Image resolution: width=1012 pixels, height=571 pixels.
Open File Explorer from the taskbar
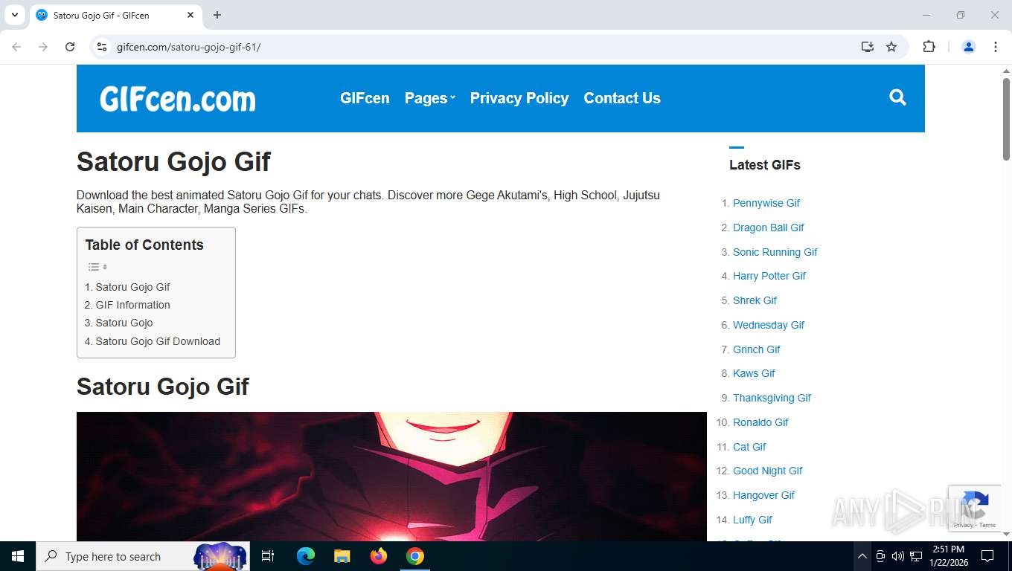pyautogui.click(x=342, y=556)
